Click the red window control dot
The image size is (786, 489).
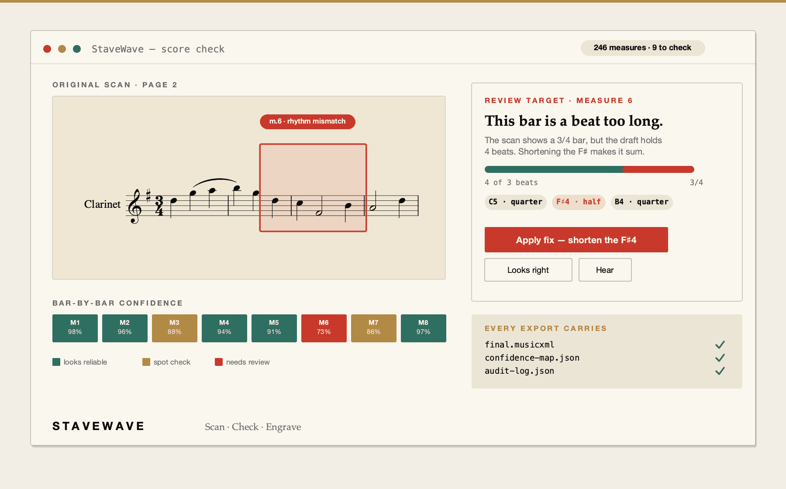47,49
